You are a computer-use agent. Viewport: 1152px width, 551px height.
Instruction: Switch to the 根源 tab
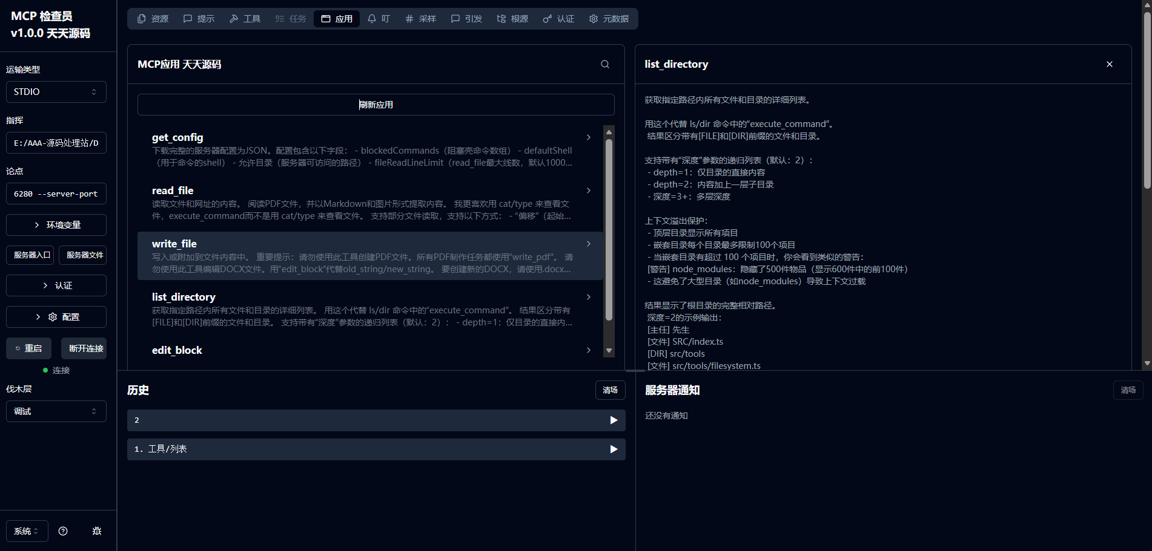click(512, 19)
